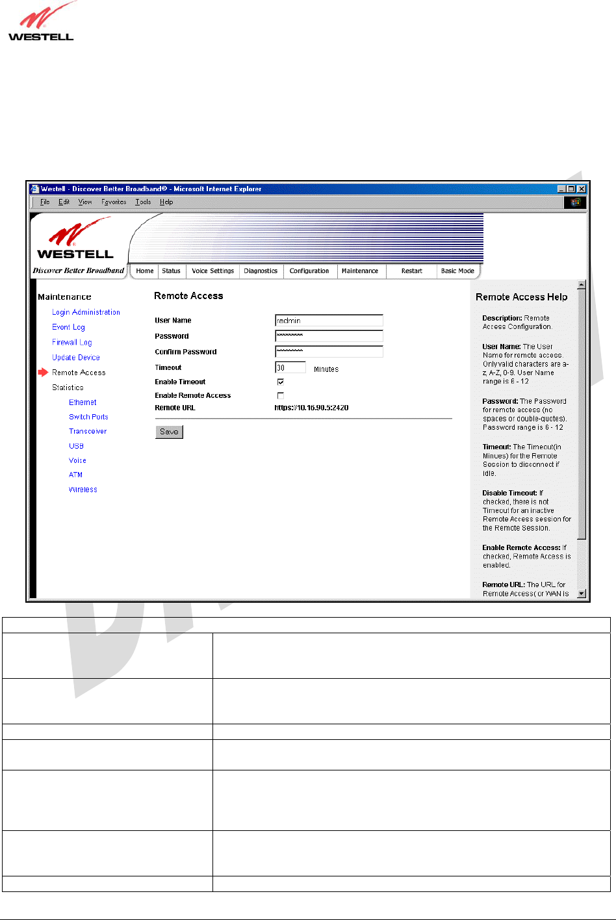
Task: Click the User Name input field
Action: (329, 321)
